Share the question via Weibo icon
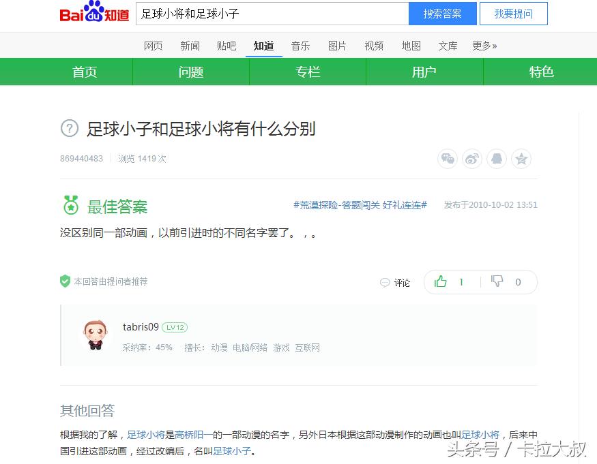The image size is (597, 464). coord(472,158)
